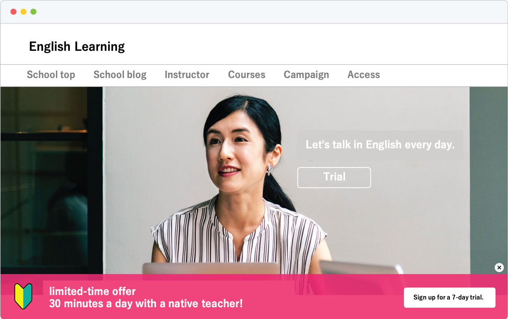Select Access in the navigation bar
The height and width of the screenshot is (319, 508).
coord(364,75)
